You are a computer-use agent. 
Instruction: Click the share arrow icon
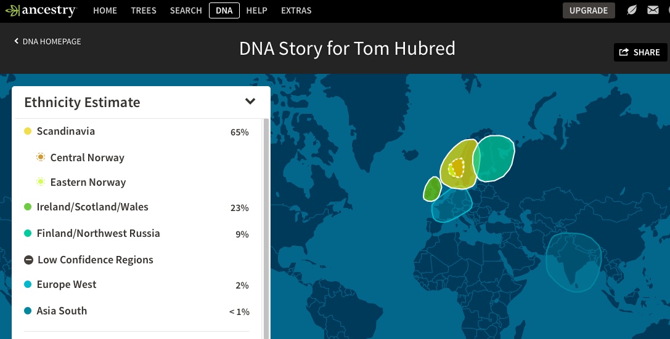click(x=624, y=52)
